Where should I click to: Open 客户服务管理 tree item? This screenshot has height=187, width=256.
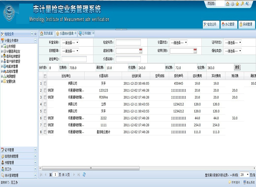point(13,62)
